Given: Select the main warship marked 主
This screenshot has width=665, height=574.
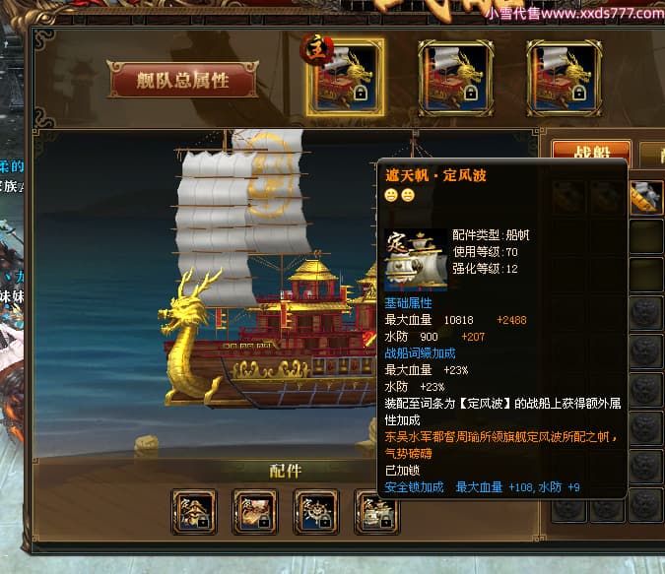Looking at the screenshot, I should click(x=345, y=77).
